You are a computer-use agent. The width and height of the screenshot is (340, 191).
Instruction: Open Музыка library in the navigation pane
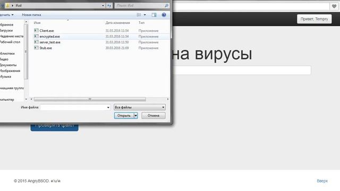click(x=5, y=76)
